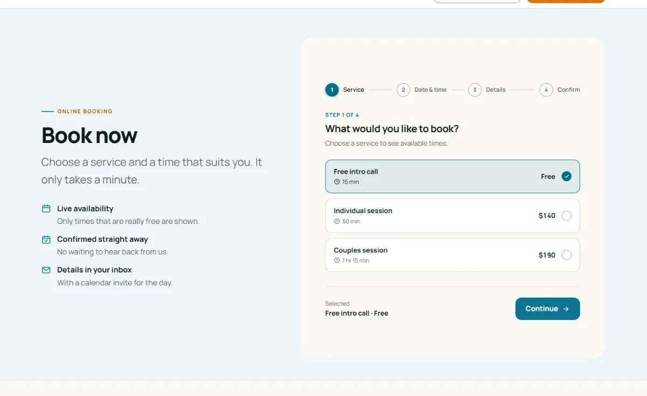Click the Continue button
Image resolution: width=647 pixels, height=396 pixels.
(x=547, y=309)
